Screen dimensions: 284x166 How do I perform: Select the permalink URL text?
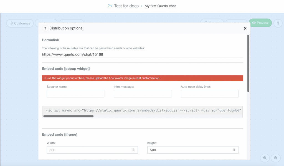[x=72, y=54]
